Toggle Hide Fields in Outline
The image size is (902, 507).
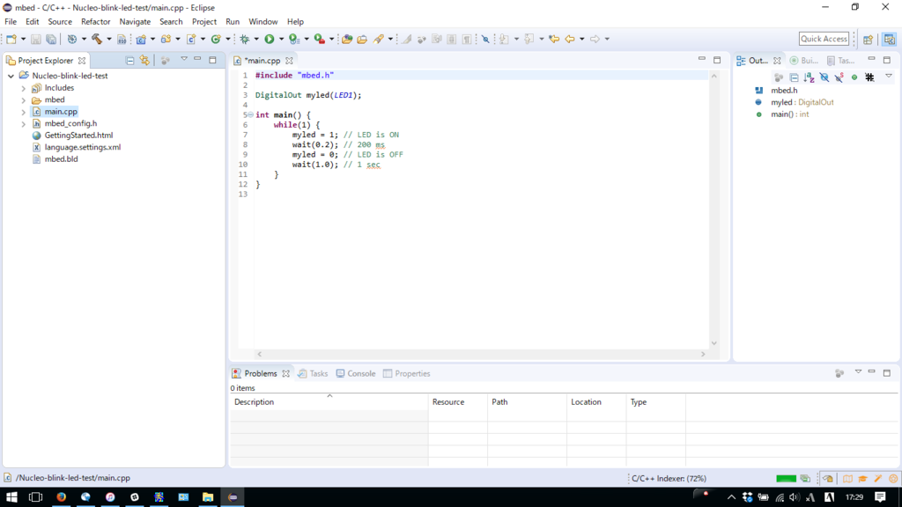824,77
